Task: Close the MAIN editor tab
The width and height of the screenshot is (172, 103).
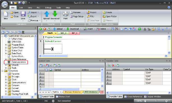Action: coord(56,33)
